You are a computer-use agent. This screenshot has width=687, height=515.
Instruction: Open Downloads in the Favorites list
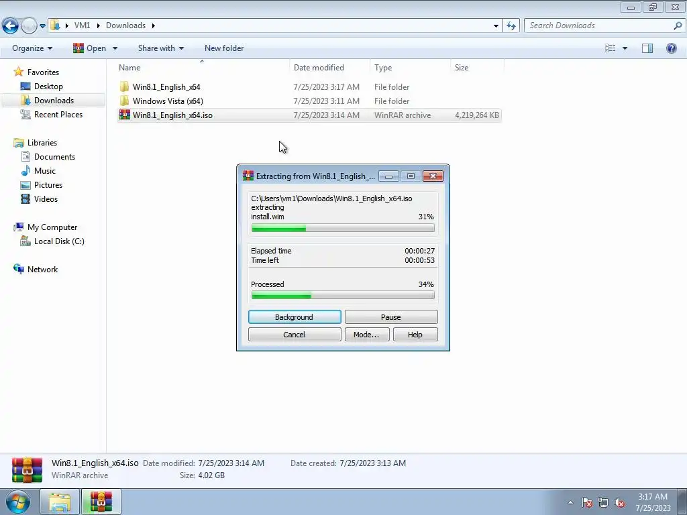point(54,101)
